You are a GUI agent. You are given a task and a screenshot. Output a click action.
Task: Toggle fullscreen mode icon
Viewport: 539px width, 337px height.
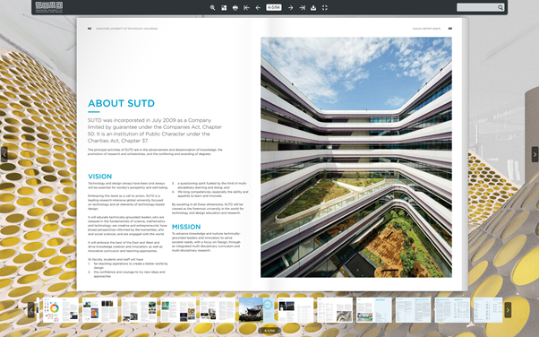coord(324,7)
